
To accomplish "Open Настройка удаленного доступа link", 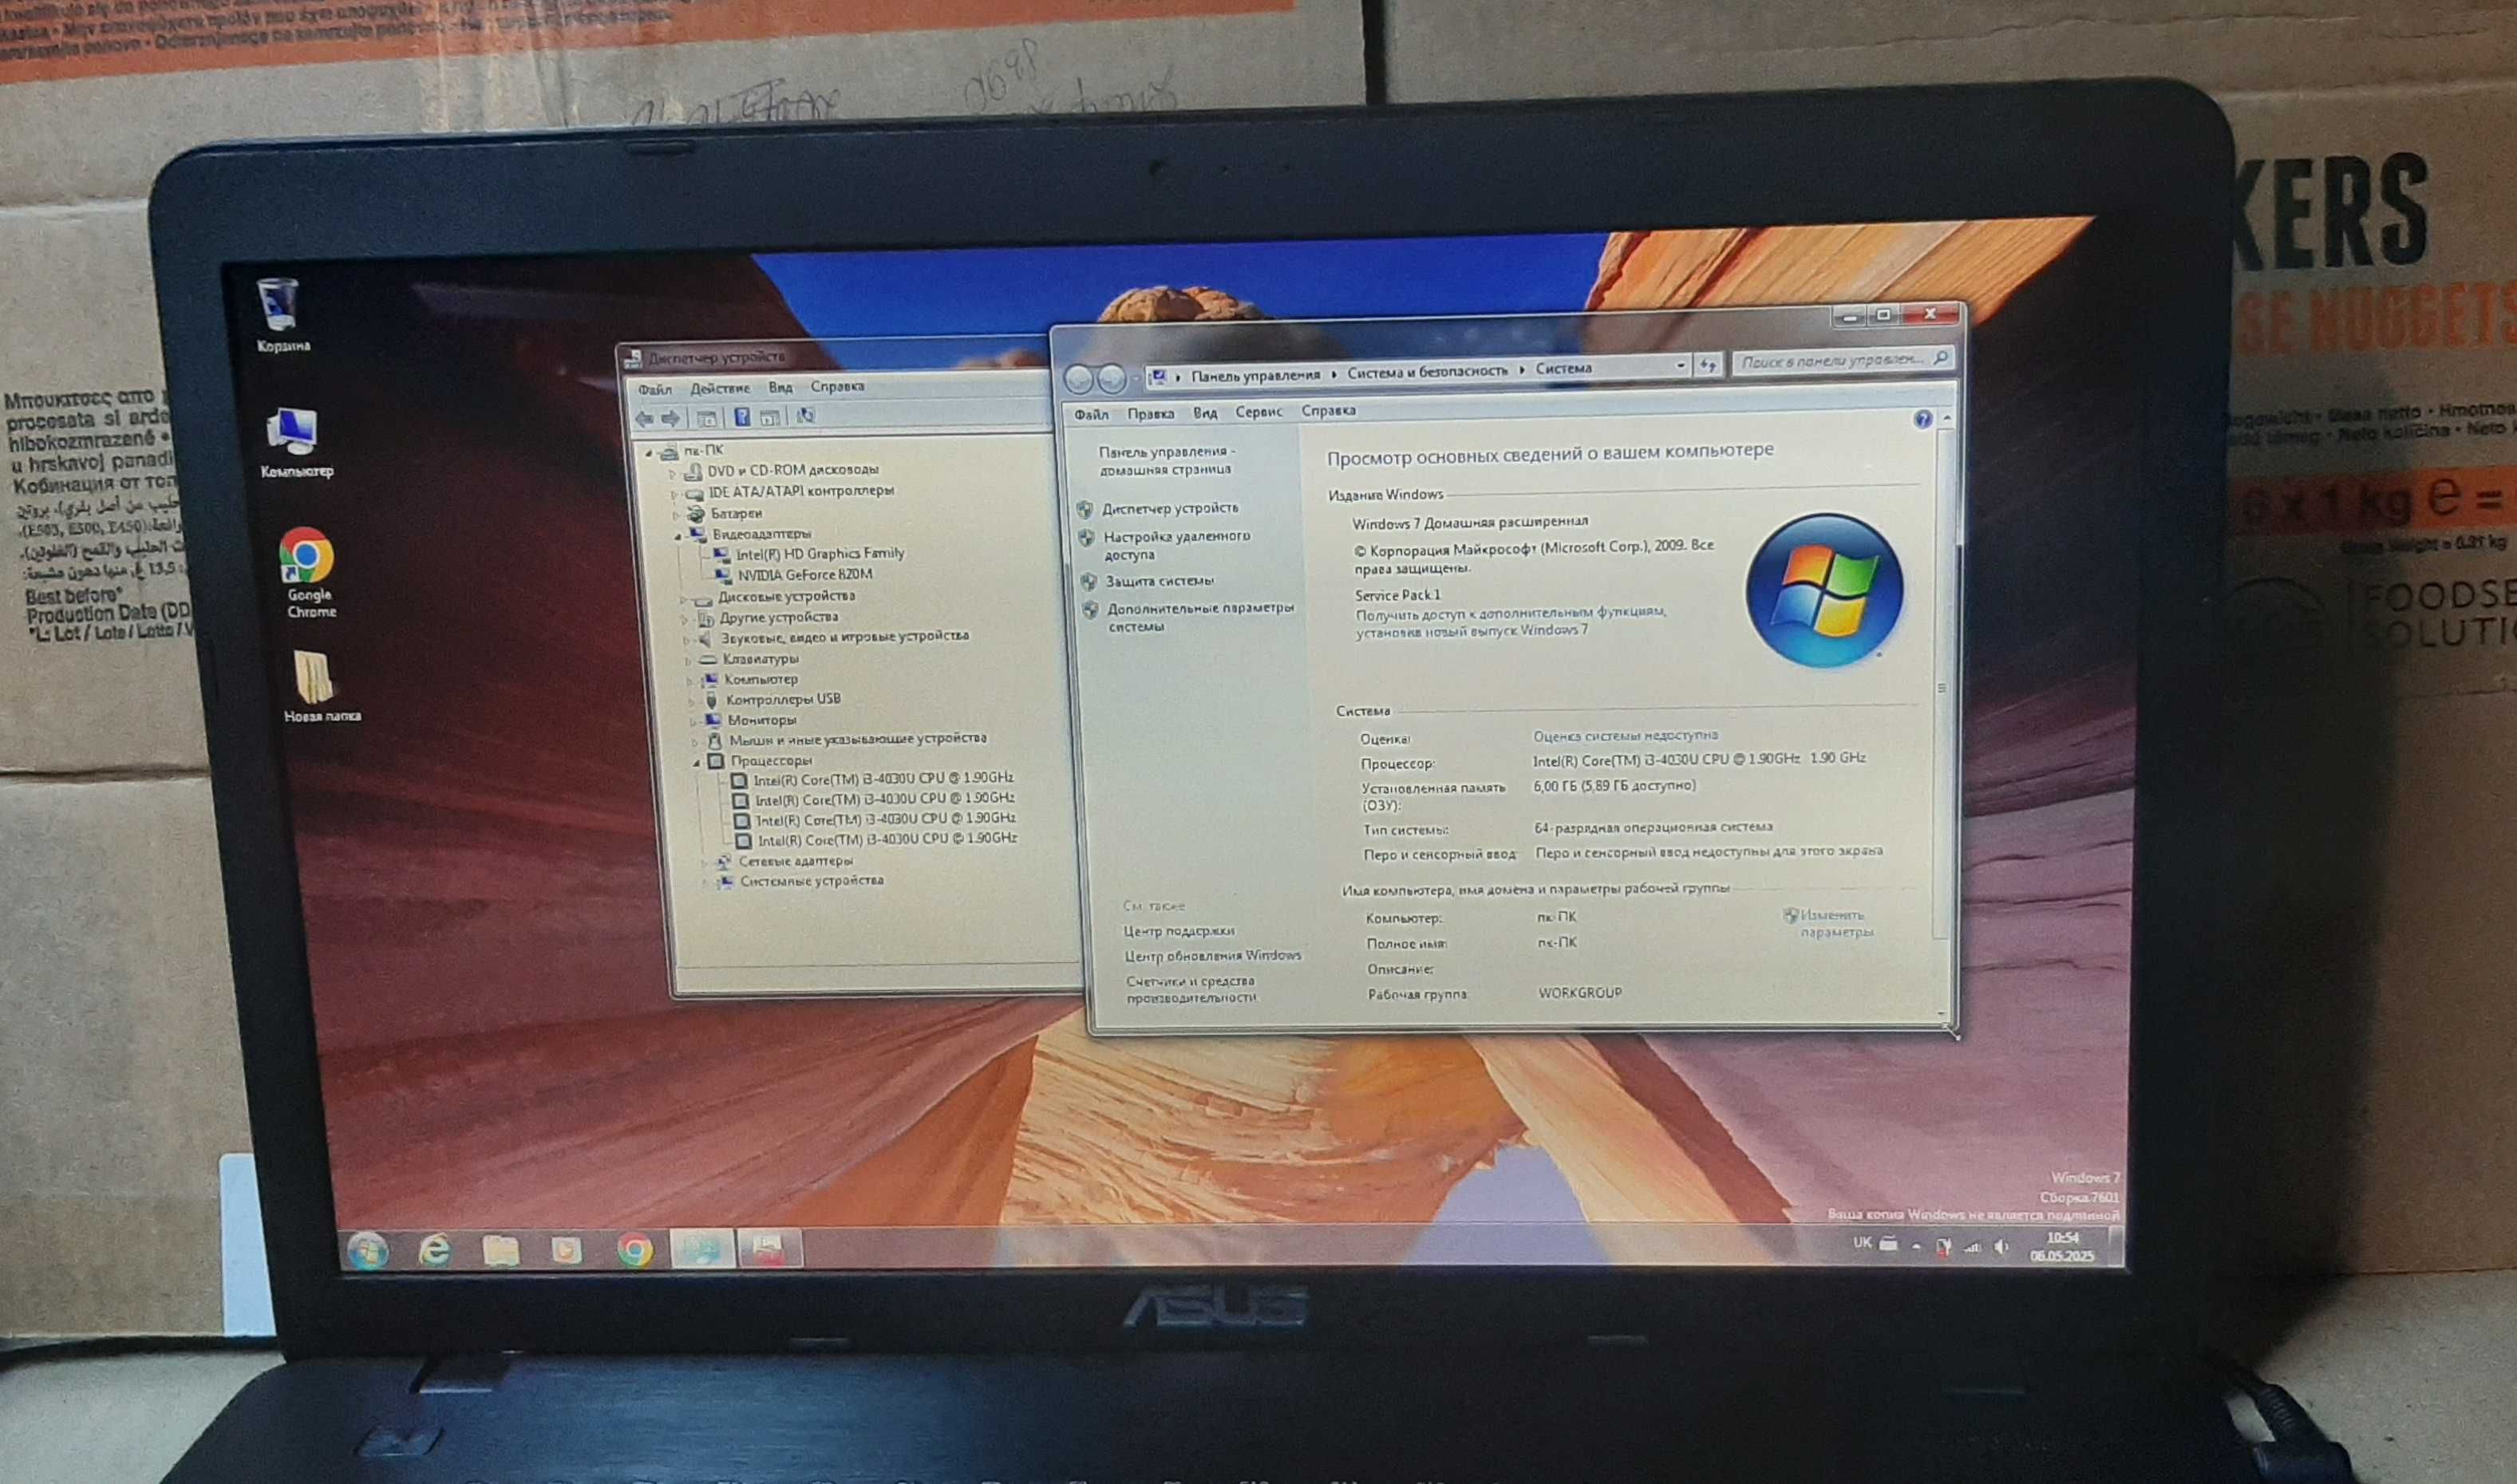I will click(x=1177, y=545).
